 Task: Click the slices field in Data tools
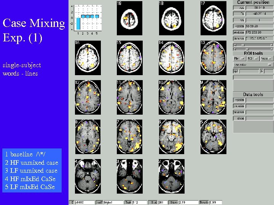pos(259,118)
